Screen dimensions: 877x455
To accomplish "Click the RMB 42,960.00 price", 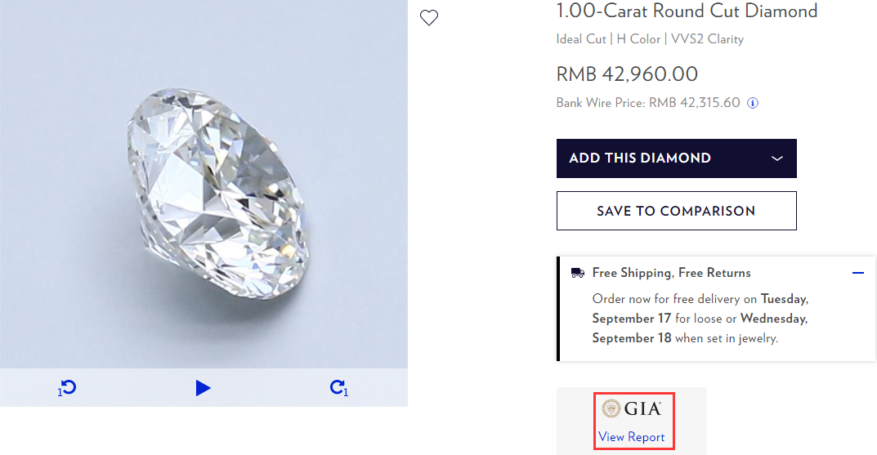I will 627,74.
